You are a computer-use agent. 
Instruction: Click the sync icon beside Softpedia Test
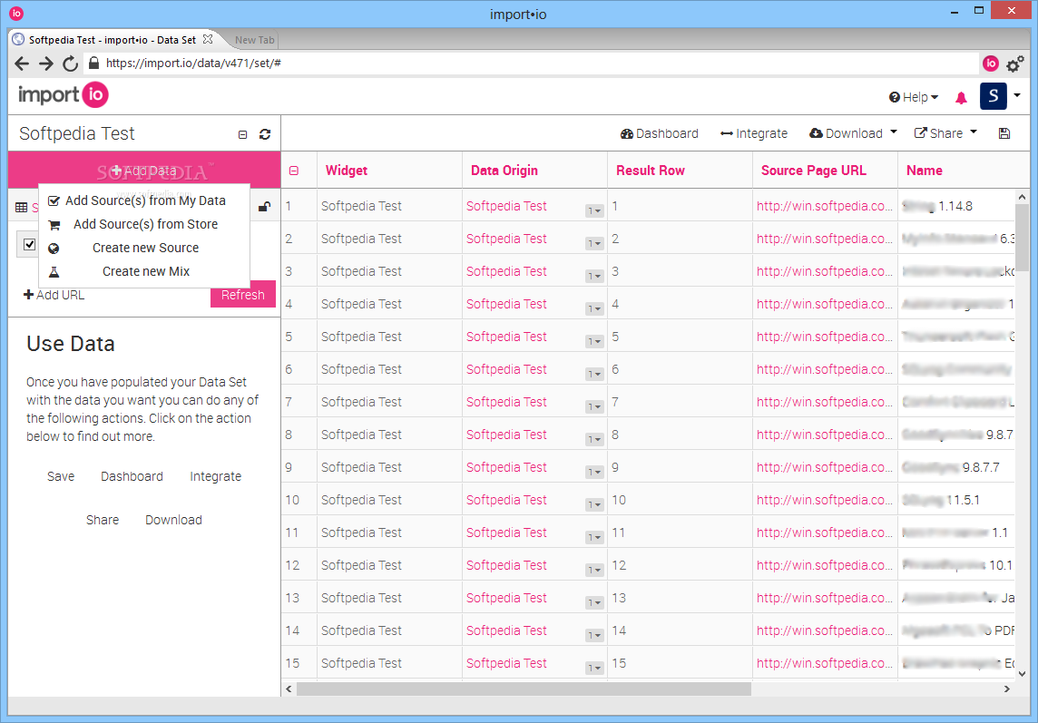click(x=265, y=134)
